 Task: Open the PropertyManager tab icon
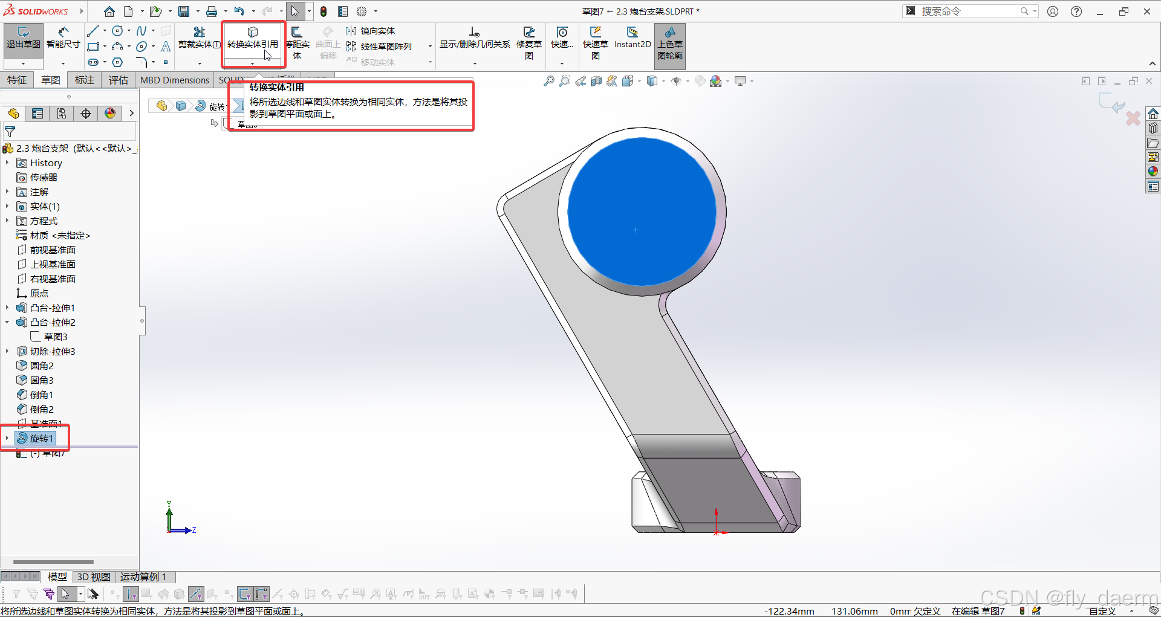click(37, 114)
